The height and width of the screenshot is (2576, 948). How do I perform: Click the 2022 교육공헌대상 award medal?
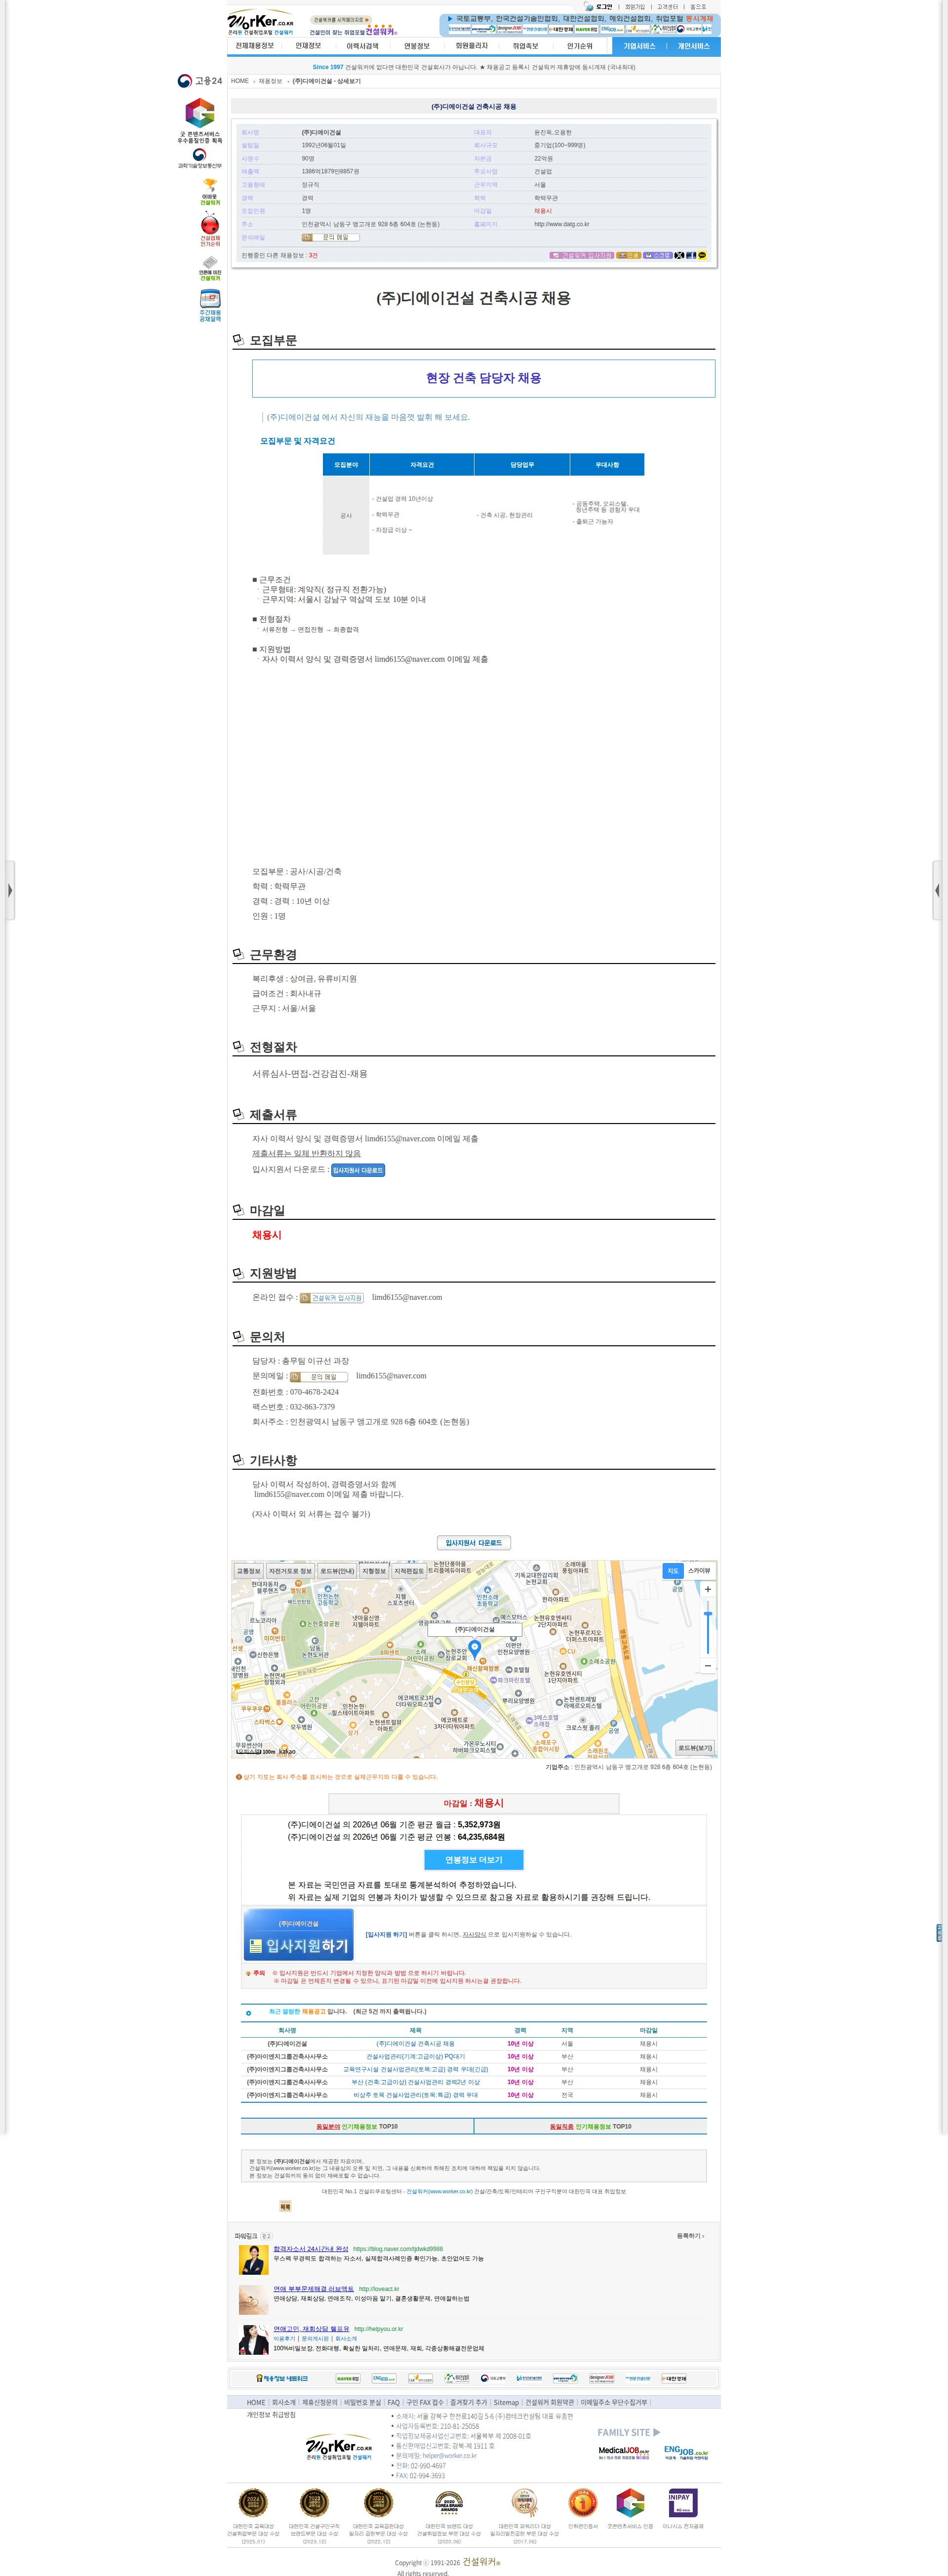[378, 2502]
